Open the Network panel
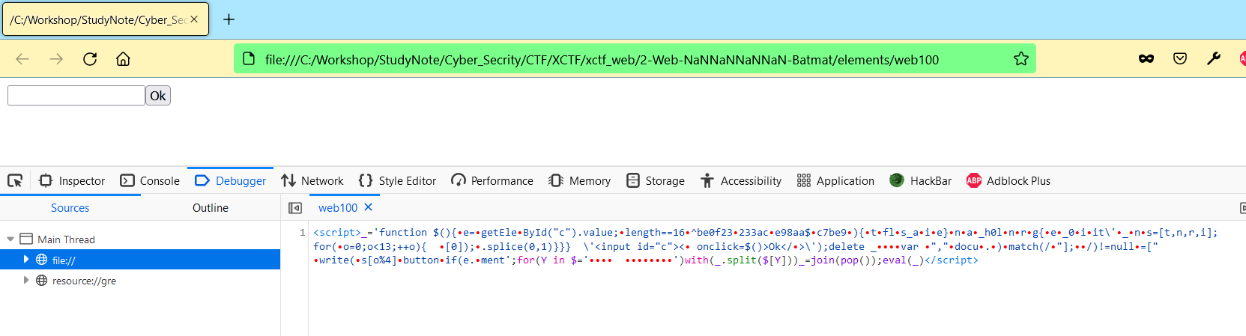This screenshot has height=336, width=1246. [x=312, y=180]
